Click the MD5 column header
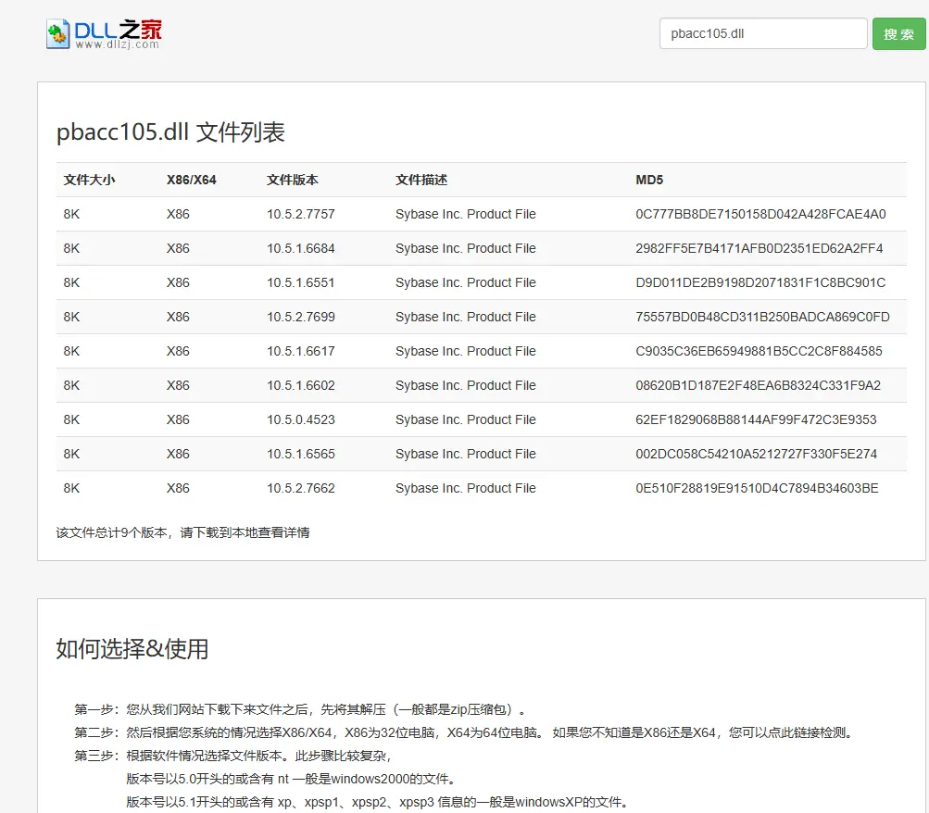Image resolution: width=929 pixels, height=813 pixels. pyautogui.click(x=649, y=180)
